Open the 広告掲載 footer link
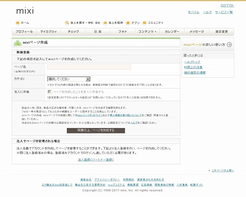246x197 pixels. pos(147,185)
